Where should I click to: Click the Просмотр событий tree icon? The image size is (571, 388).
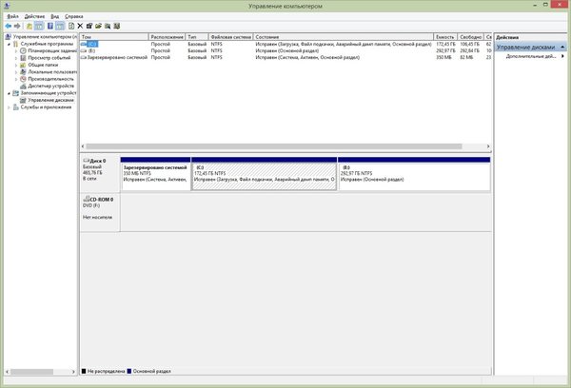[23, 58]
